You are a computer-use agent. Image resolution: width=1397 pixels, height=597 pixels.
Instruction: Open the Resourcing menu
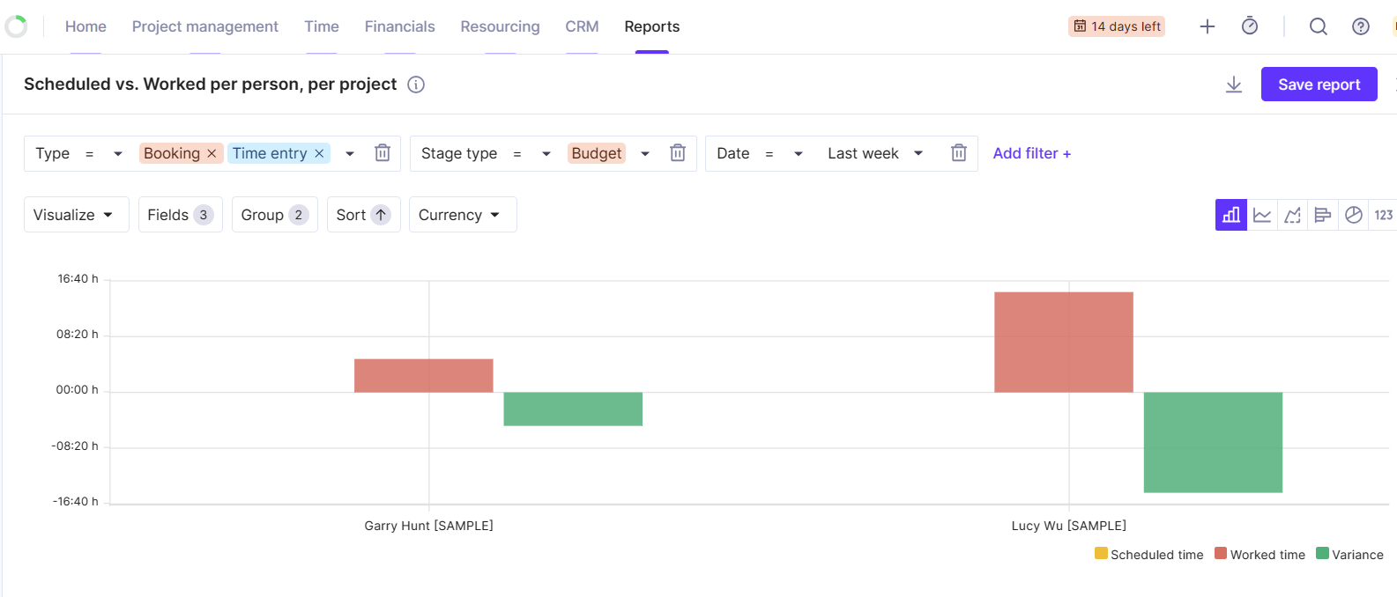click(500, 26)
